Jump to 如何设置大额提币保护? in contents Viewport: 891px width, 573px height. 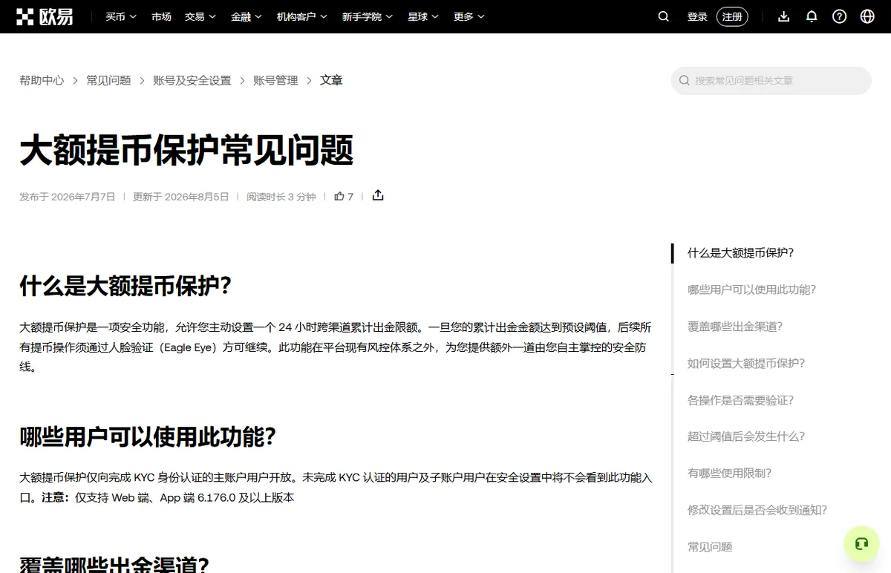pyautogui.click(x=746, y=363)
